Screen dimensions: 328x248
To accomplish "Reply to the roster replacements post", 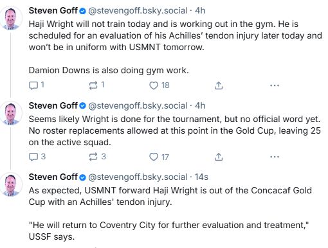I will click(x=37, y=157).
